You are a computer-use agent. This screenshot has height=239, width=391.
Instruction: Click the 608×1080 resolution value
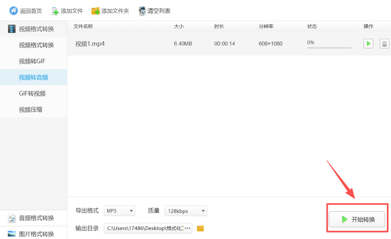click(x=270, y=44)
